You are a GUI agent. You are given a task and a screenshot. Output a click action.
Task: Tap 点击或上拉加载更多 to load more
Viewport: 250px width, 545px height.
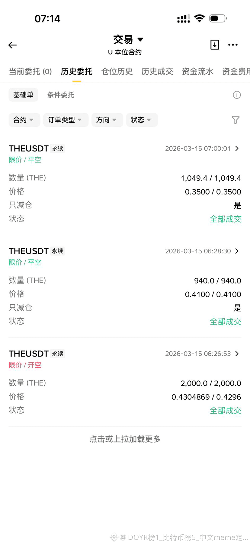(125, 439)
